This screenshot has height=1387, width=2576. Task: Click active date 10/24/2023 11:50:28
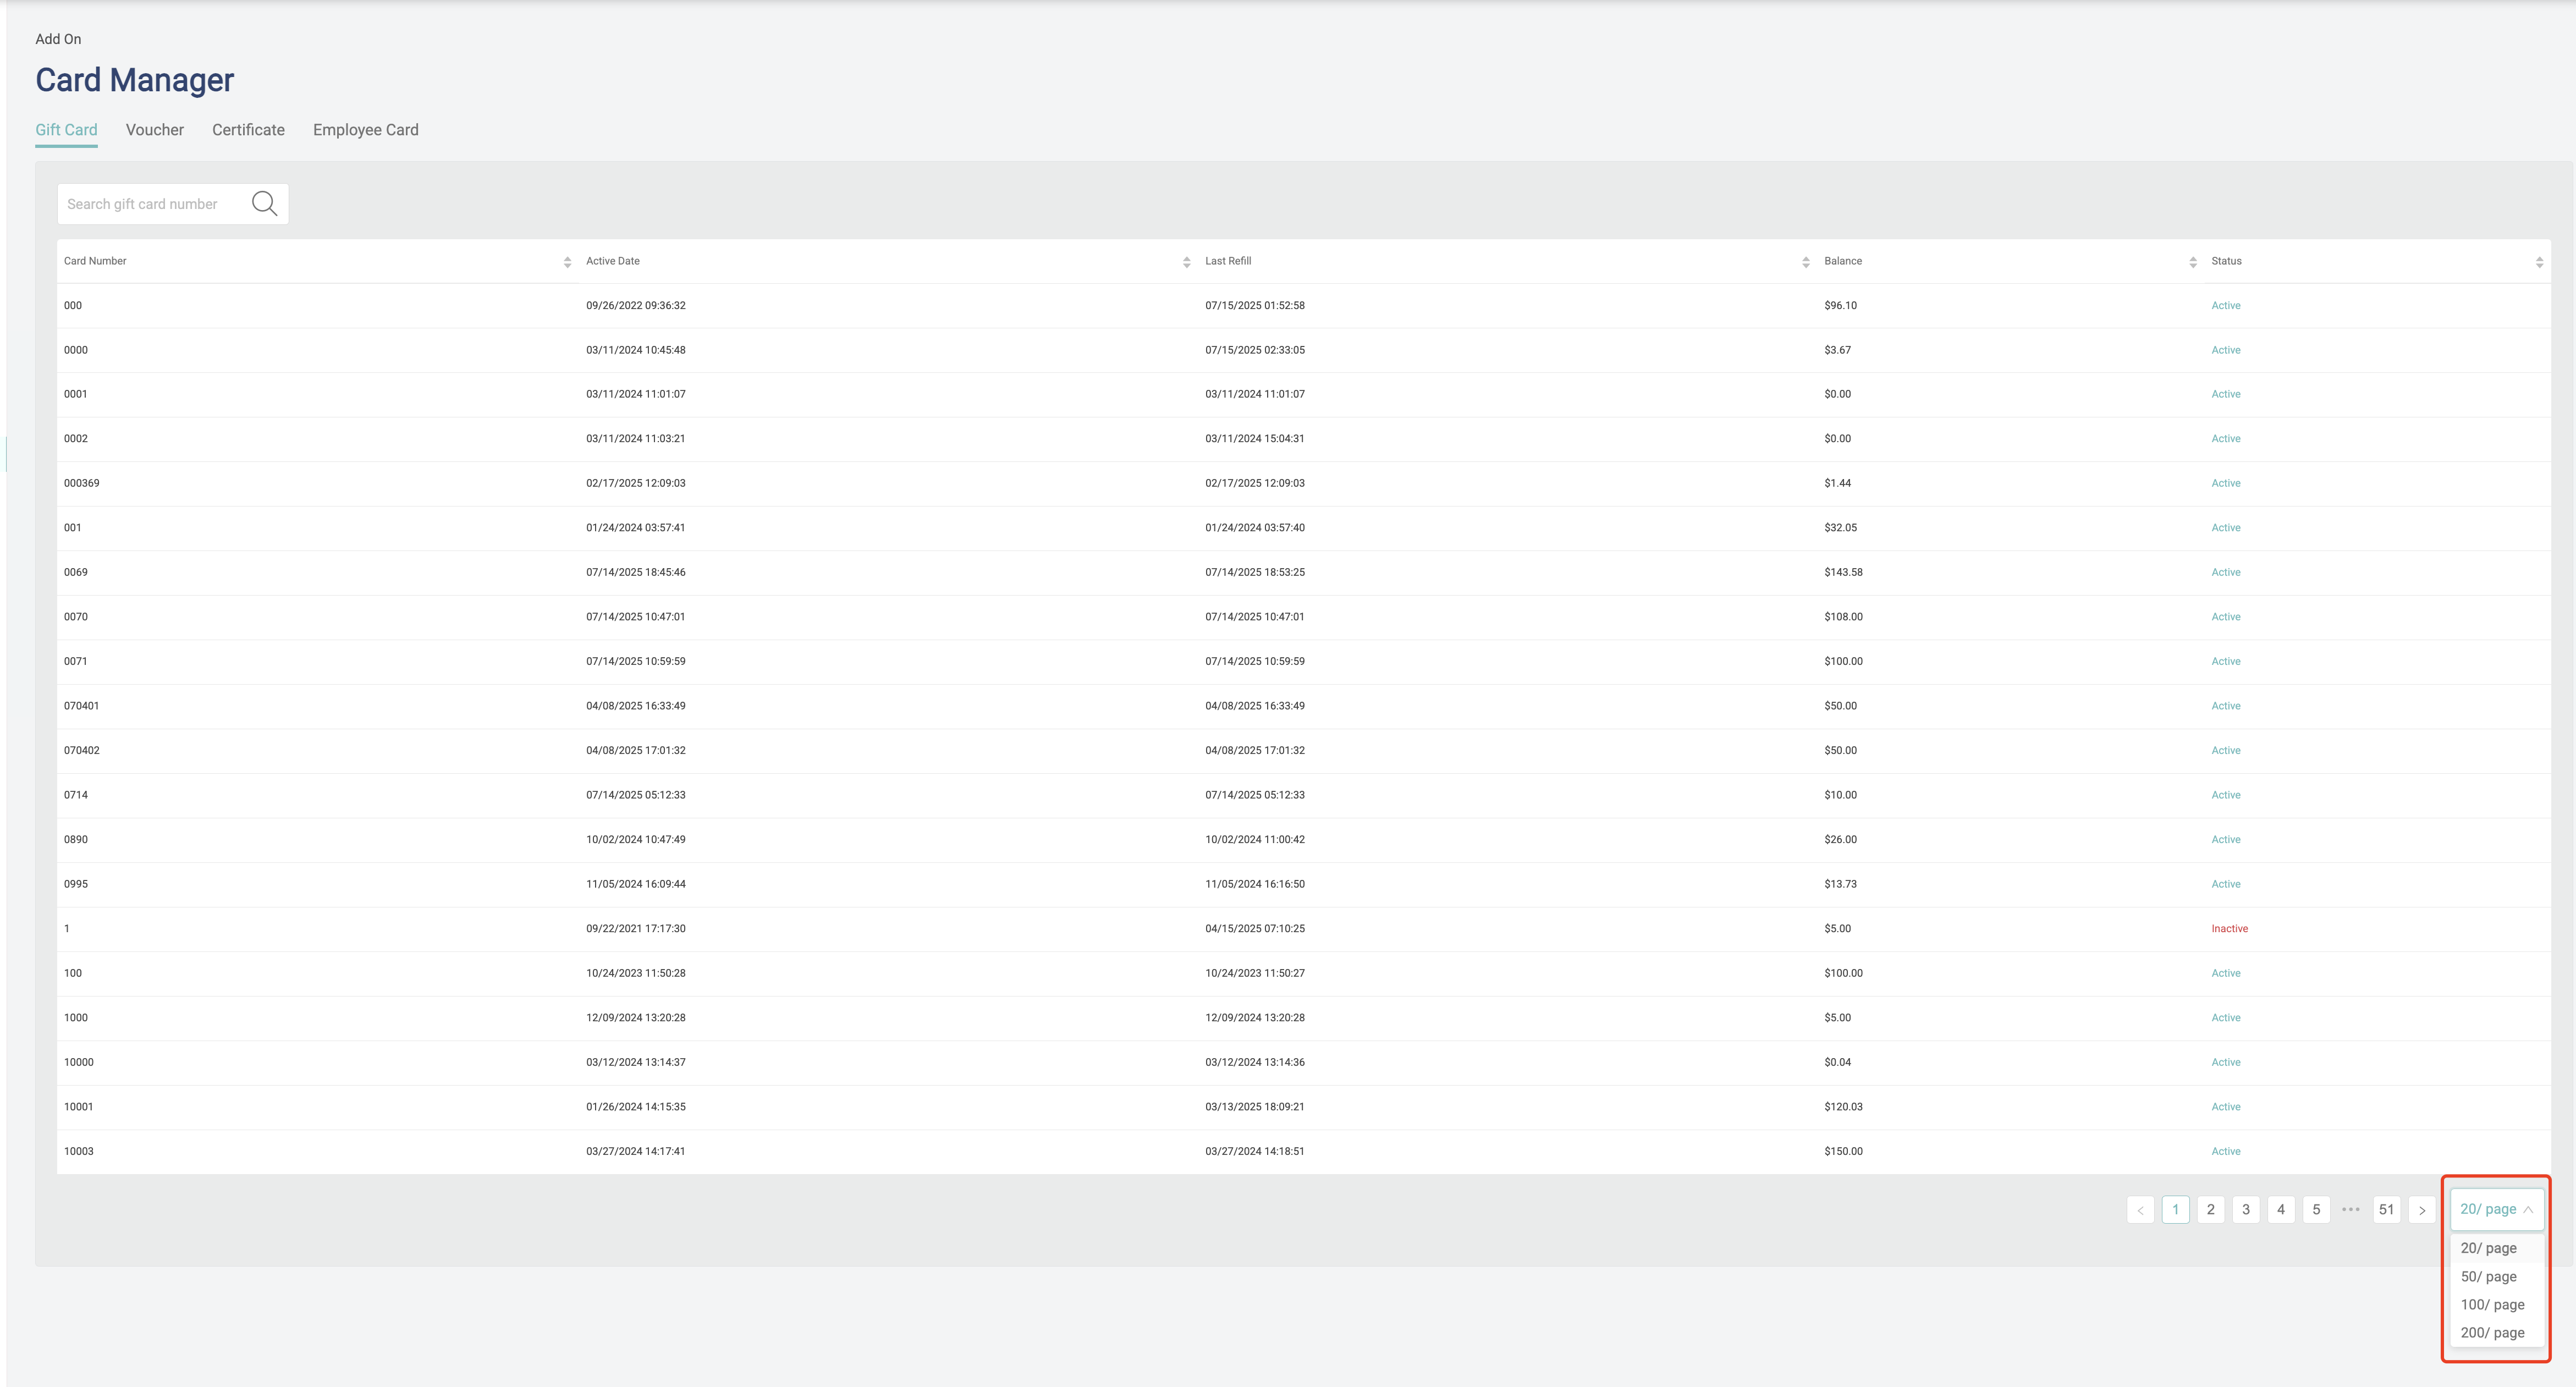[636, 973]
